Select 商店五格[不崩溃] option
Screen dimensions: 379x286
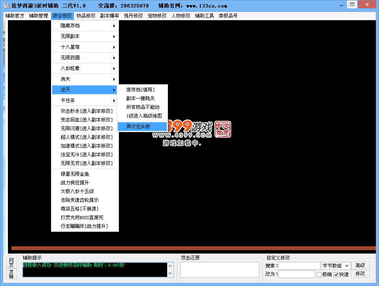[x=85, y=208]
